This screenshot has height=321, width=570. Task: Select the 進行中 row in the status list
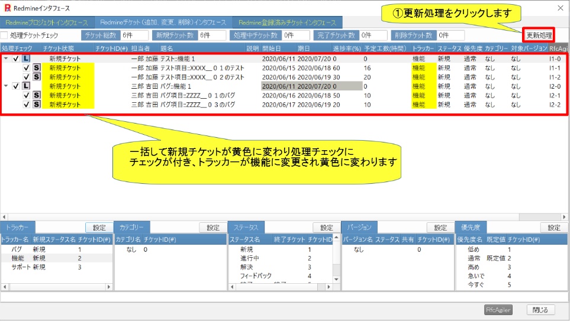(x=281, y=258)
